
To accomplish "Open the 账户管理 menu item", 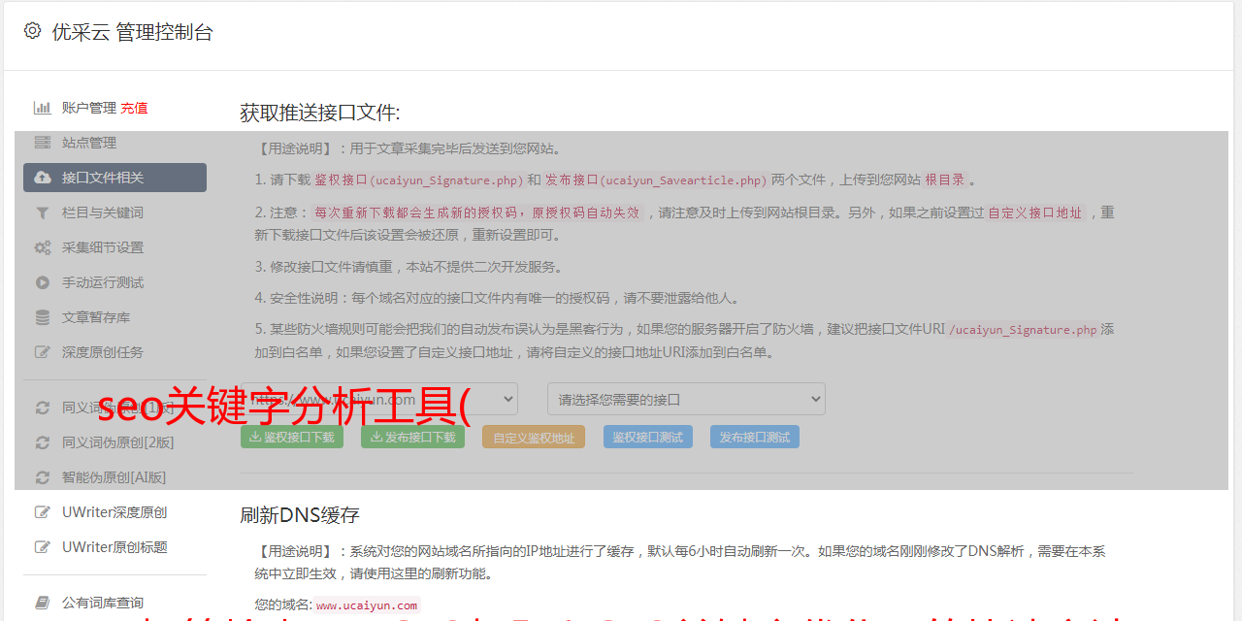I will (89, 108).
